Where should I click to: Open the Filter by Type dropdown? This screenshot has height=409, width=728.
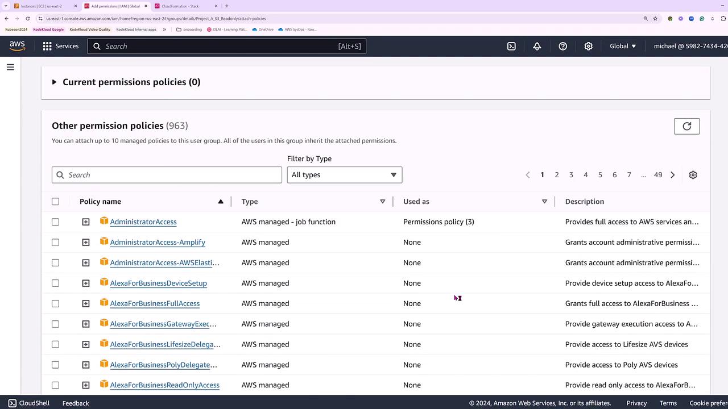click(345, 175)
